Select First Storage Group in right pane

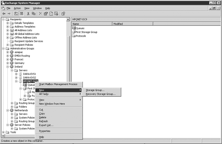[86, 32]
